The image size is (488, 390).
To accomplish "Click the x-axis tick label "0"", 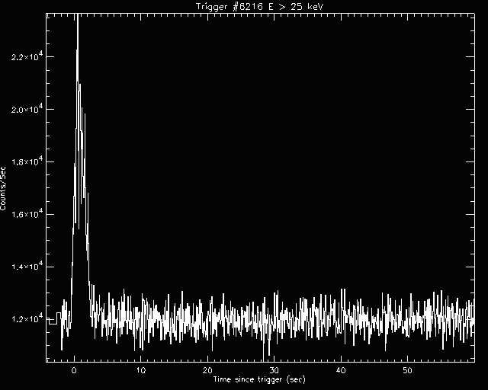I will point(74,370).
